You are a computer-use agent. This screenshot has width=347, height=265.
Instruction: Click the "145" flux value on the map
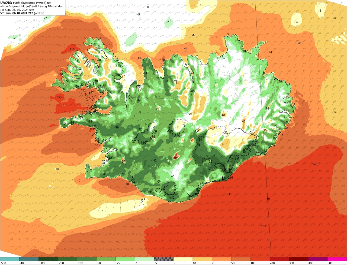tap(315, 164)
